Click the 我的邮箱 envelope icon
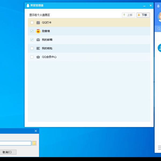 pyautogui.click(x=38, y=40)
